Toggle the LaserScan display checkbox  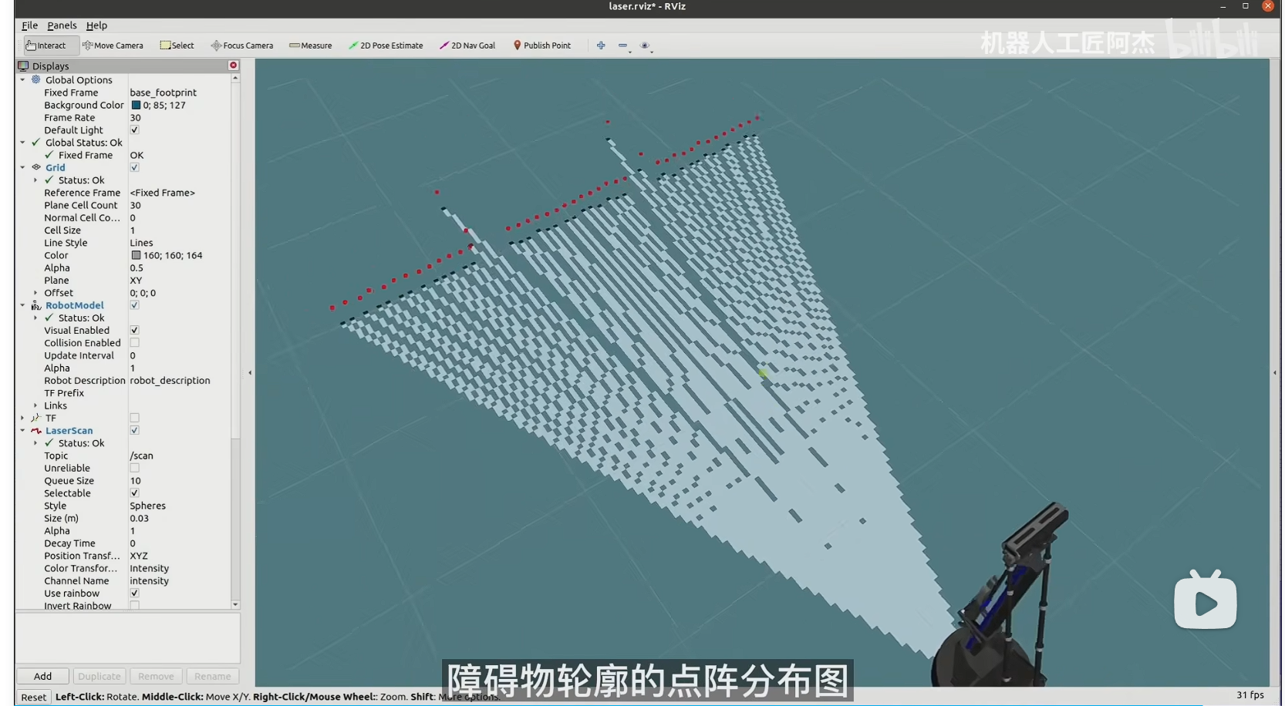tap(135, 430)
